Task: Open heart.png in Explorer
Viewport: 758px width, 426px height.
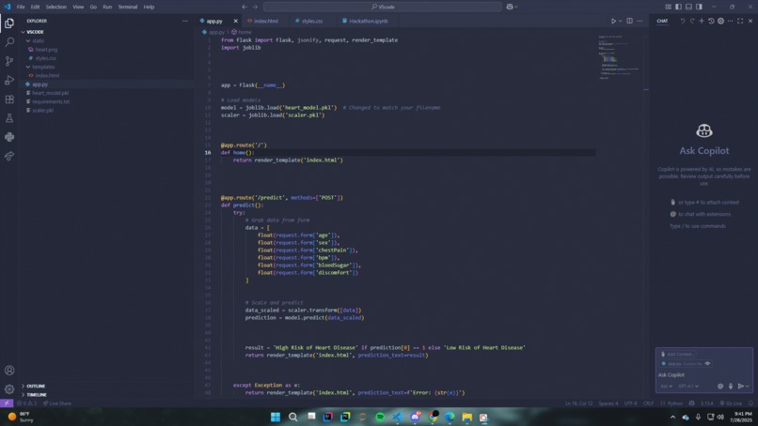Action: pos(46,49)
